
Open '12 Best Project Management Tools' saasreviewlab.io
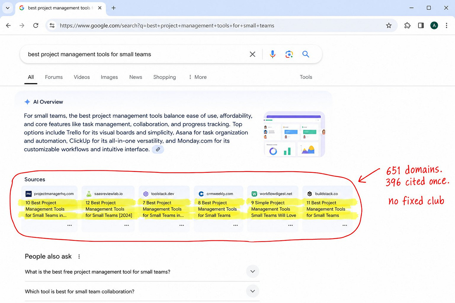pos(109,209)
